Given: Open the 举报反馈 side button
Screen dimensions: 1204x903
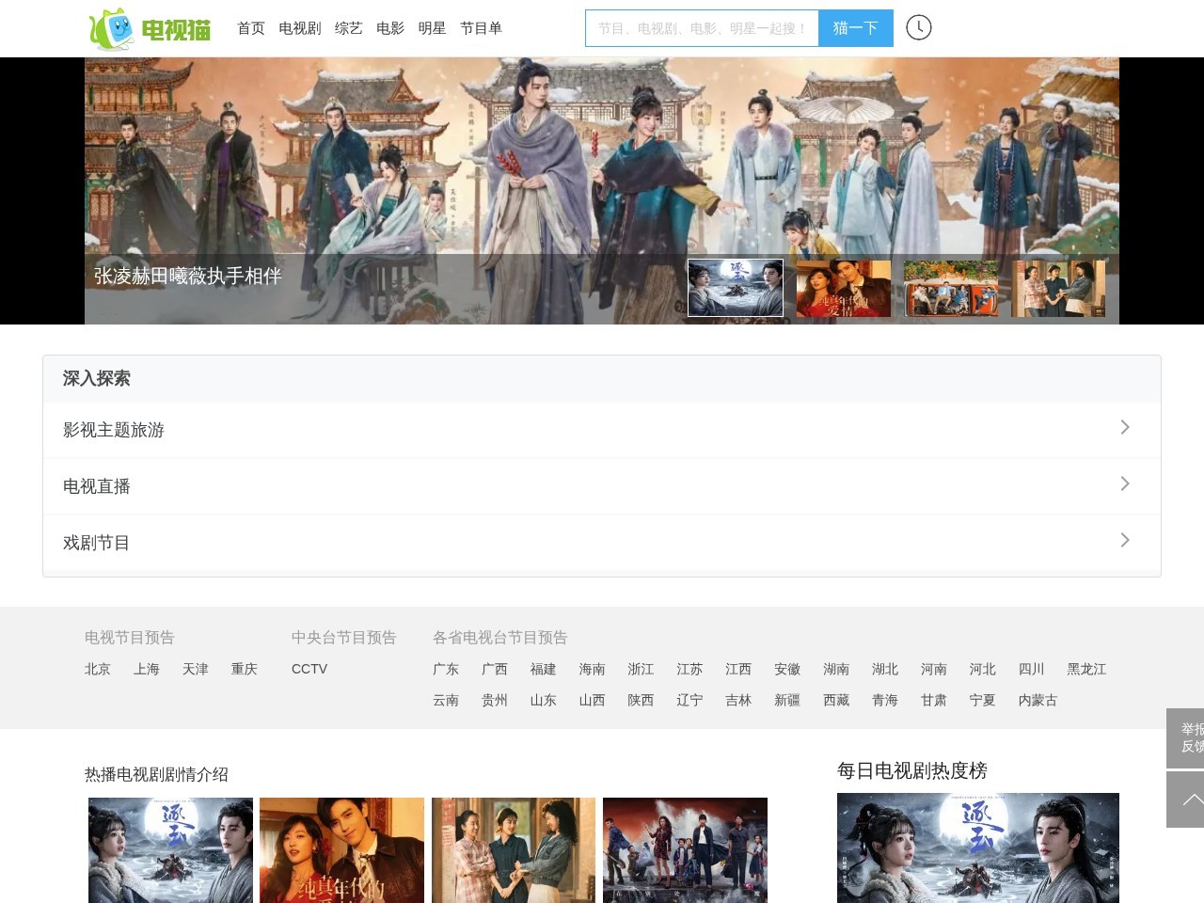Looking at the screenshot, I should [1187, 738].
